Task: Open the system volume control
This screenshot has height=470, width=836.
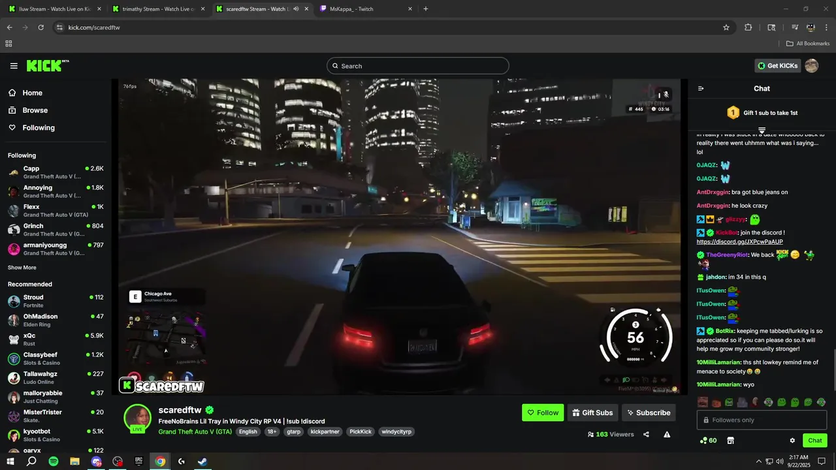Action: (x=780, y=462)
